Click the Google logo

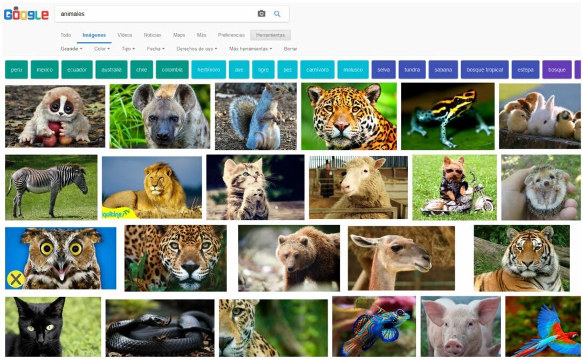click(26, 13)
